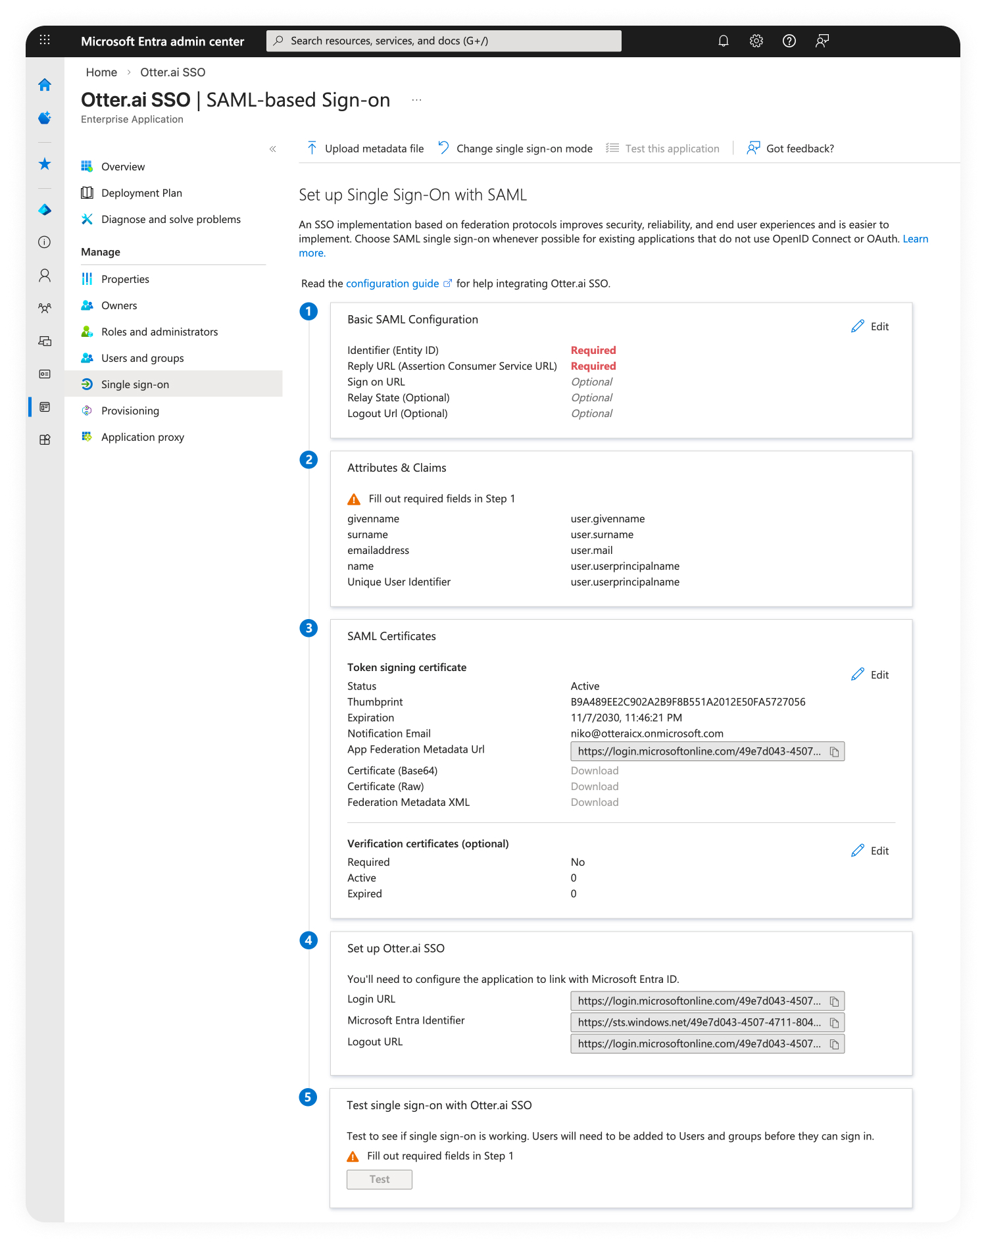Click Change single sign-on mode
The height and width of the screenshot is (1248, 986).
point(516,149)
